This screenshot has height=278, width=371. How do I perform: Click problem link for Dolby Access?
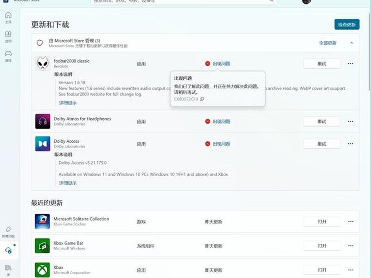[221, 144]
